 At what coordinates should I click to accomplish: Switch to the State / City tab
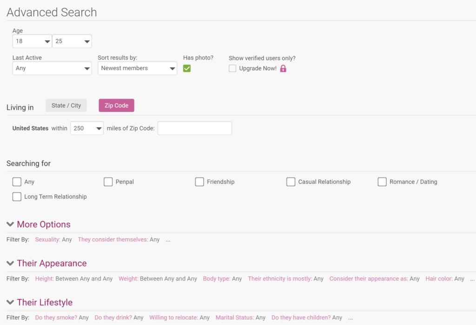coord(66,105)
